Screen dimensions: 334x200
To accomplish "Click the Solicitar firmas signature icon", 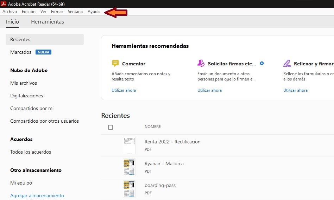I will 201,63.
